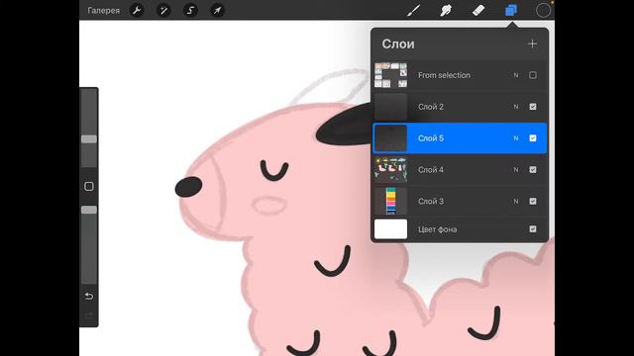Tap the Слои panel title
The width and height of the screenshot is (634, 356).
point(398,44)
